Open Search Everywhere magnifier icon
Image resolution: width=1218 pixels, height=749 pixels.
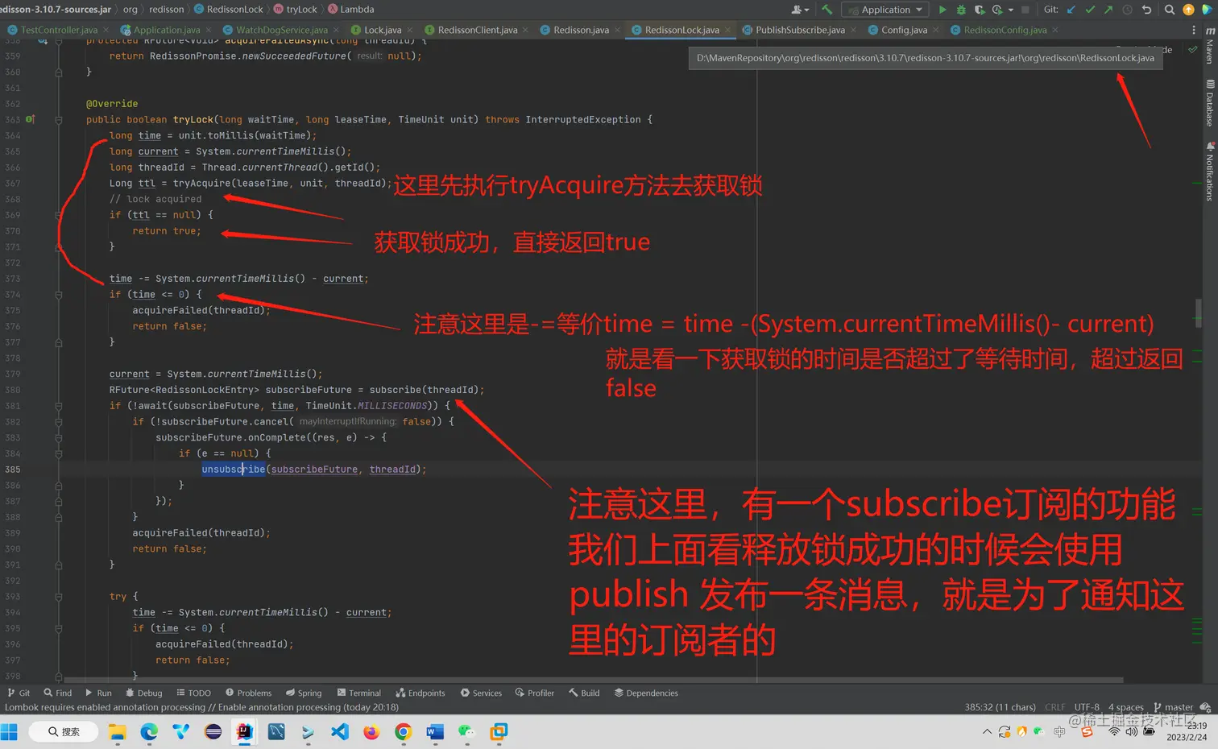(x=1170, y=10)
